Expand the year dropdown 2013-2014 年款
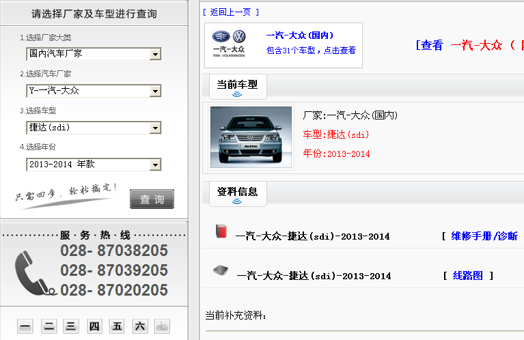The height and width of the screenshot is (340, 524). [x=94, y=165]
